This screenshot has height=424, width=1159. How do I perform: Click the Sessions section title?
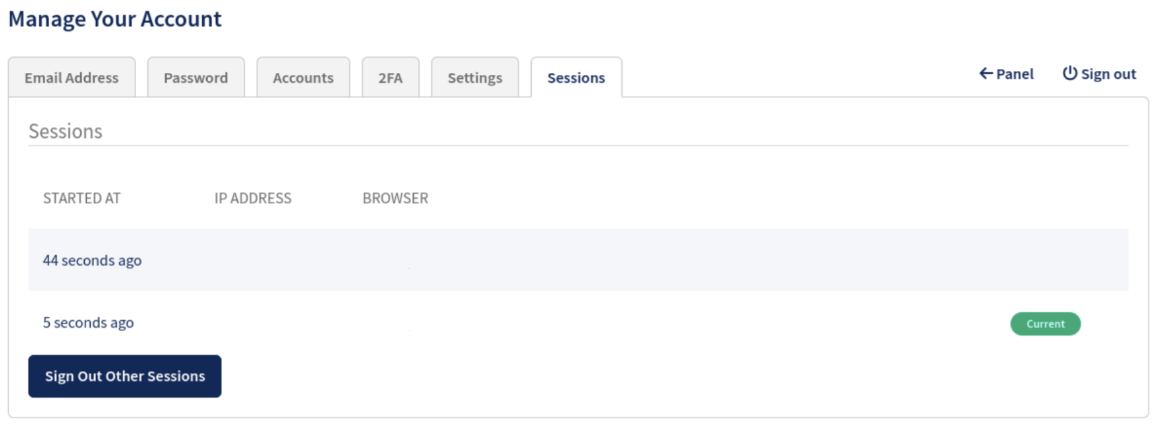[65, 131]
